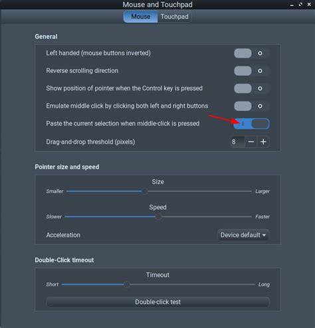Click the double-click Timeout slider handle
315x328 pixels.
click(x=126, y=284)
